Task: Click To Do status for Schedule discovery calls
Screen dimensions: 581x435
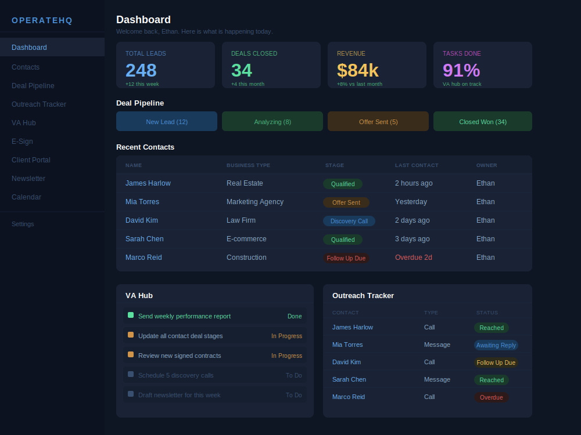Action: [x=294, y=375]
